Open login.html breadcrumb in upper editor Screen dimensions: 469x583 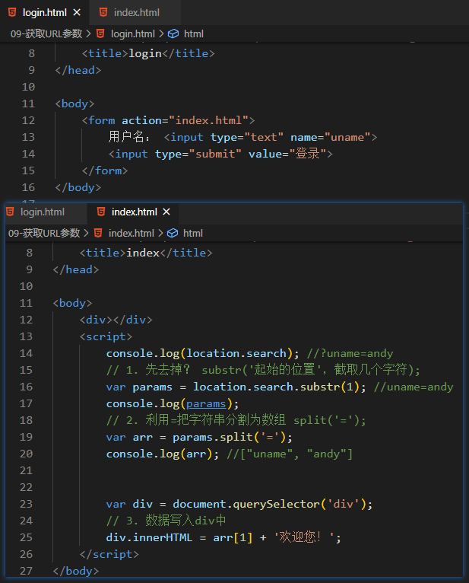(x=132, y=33)
